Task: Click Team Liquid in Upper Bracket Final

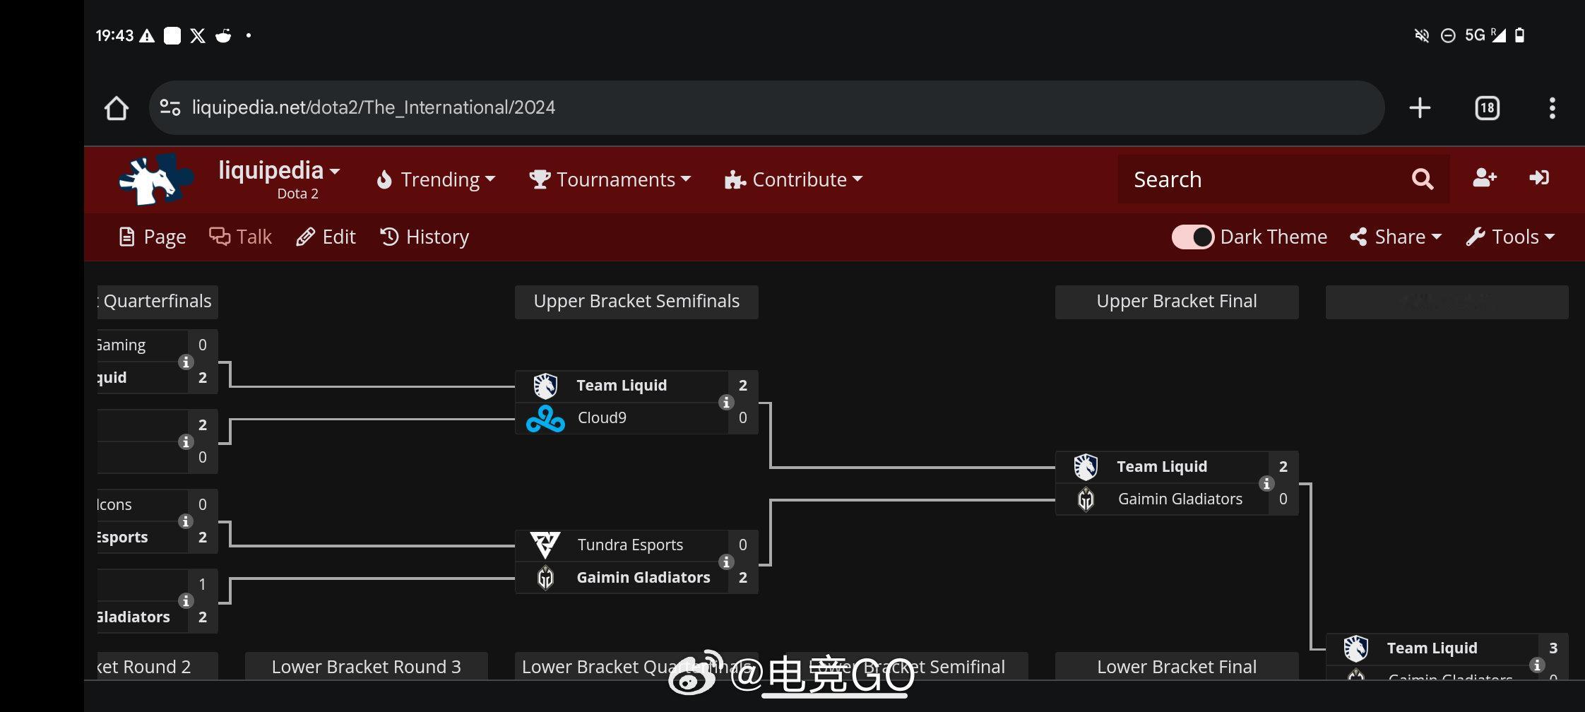Action: point(1162,467)
